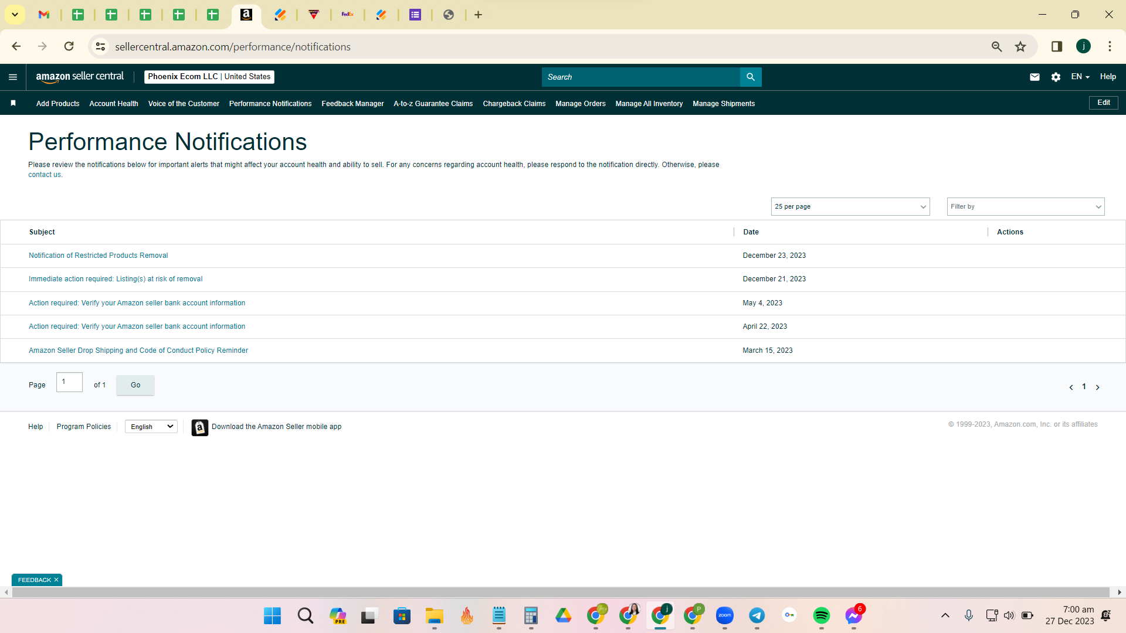Open Add Products in the favorites bar
1126x633 pixels.
point(57,104)
